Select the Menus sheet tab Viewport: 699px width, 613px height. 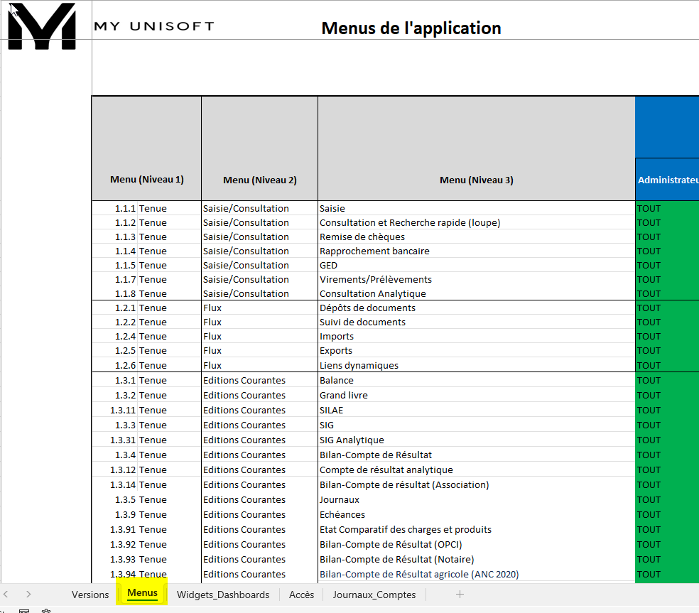coord(142,593)
